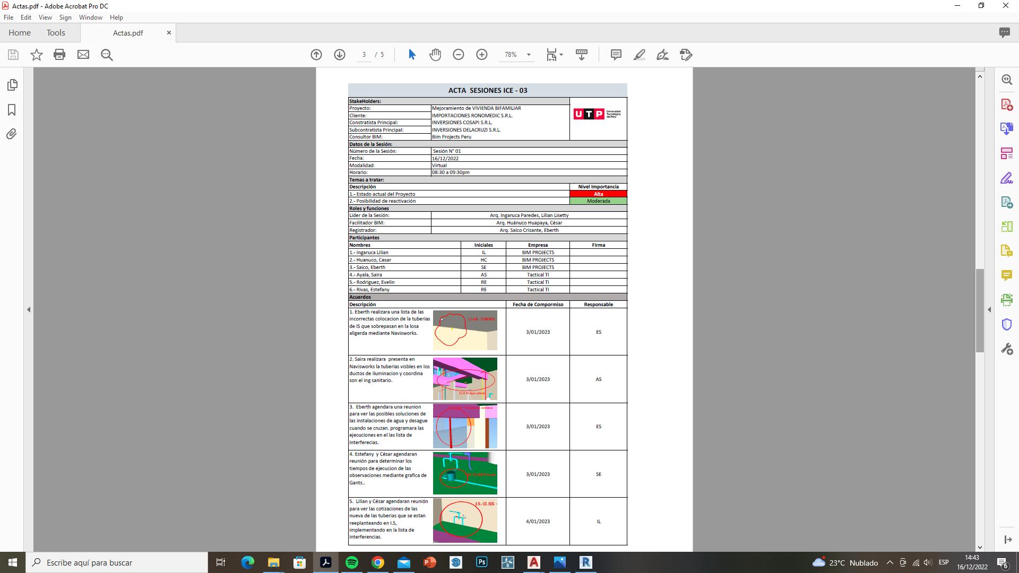This screenshot has width=1019, height=573.
Task: Select the arrow Selection tool
Action: coord(412,55)
